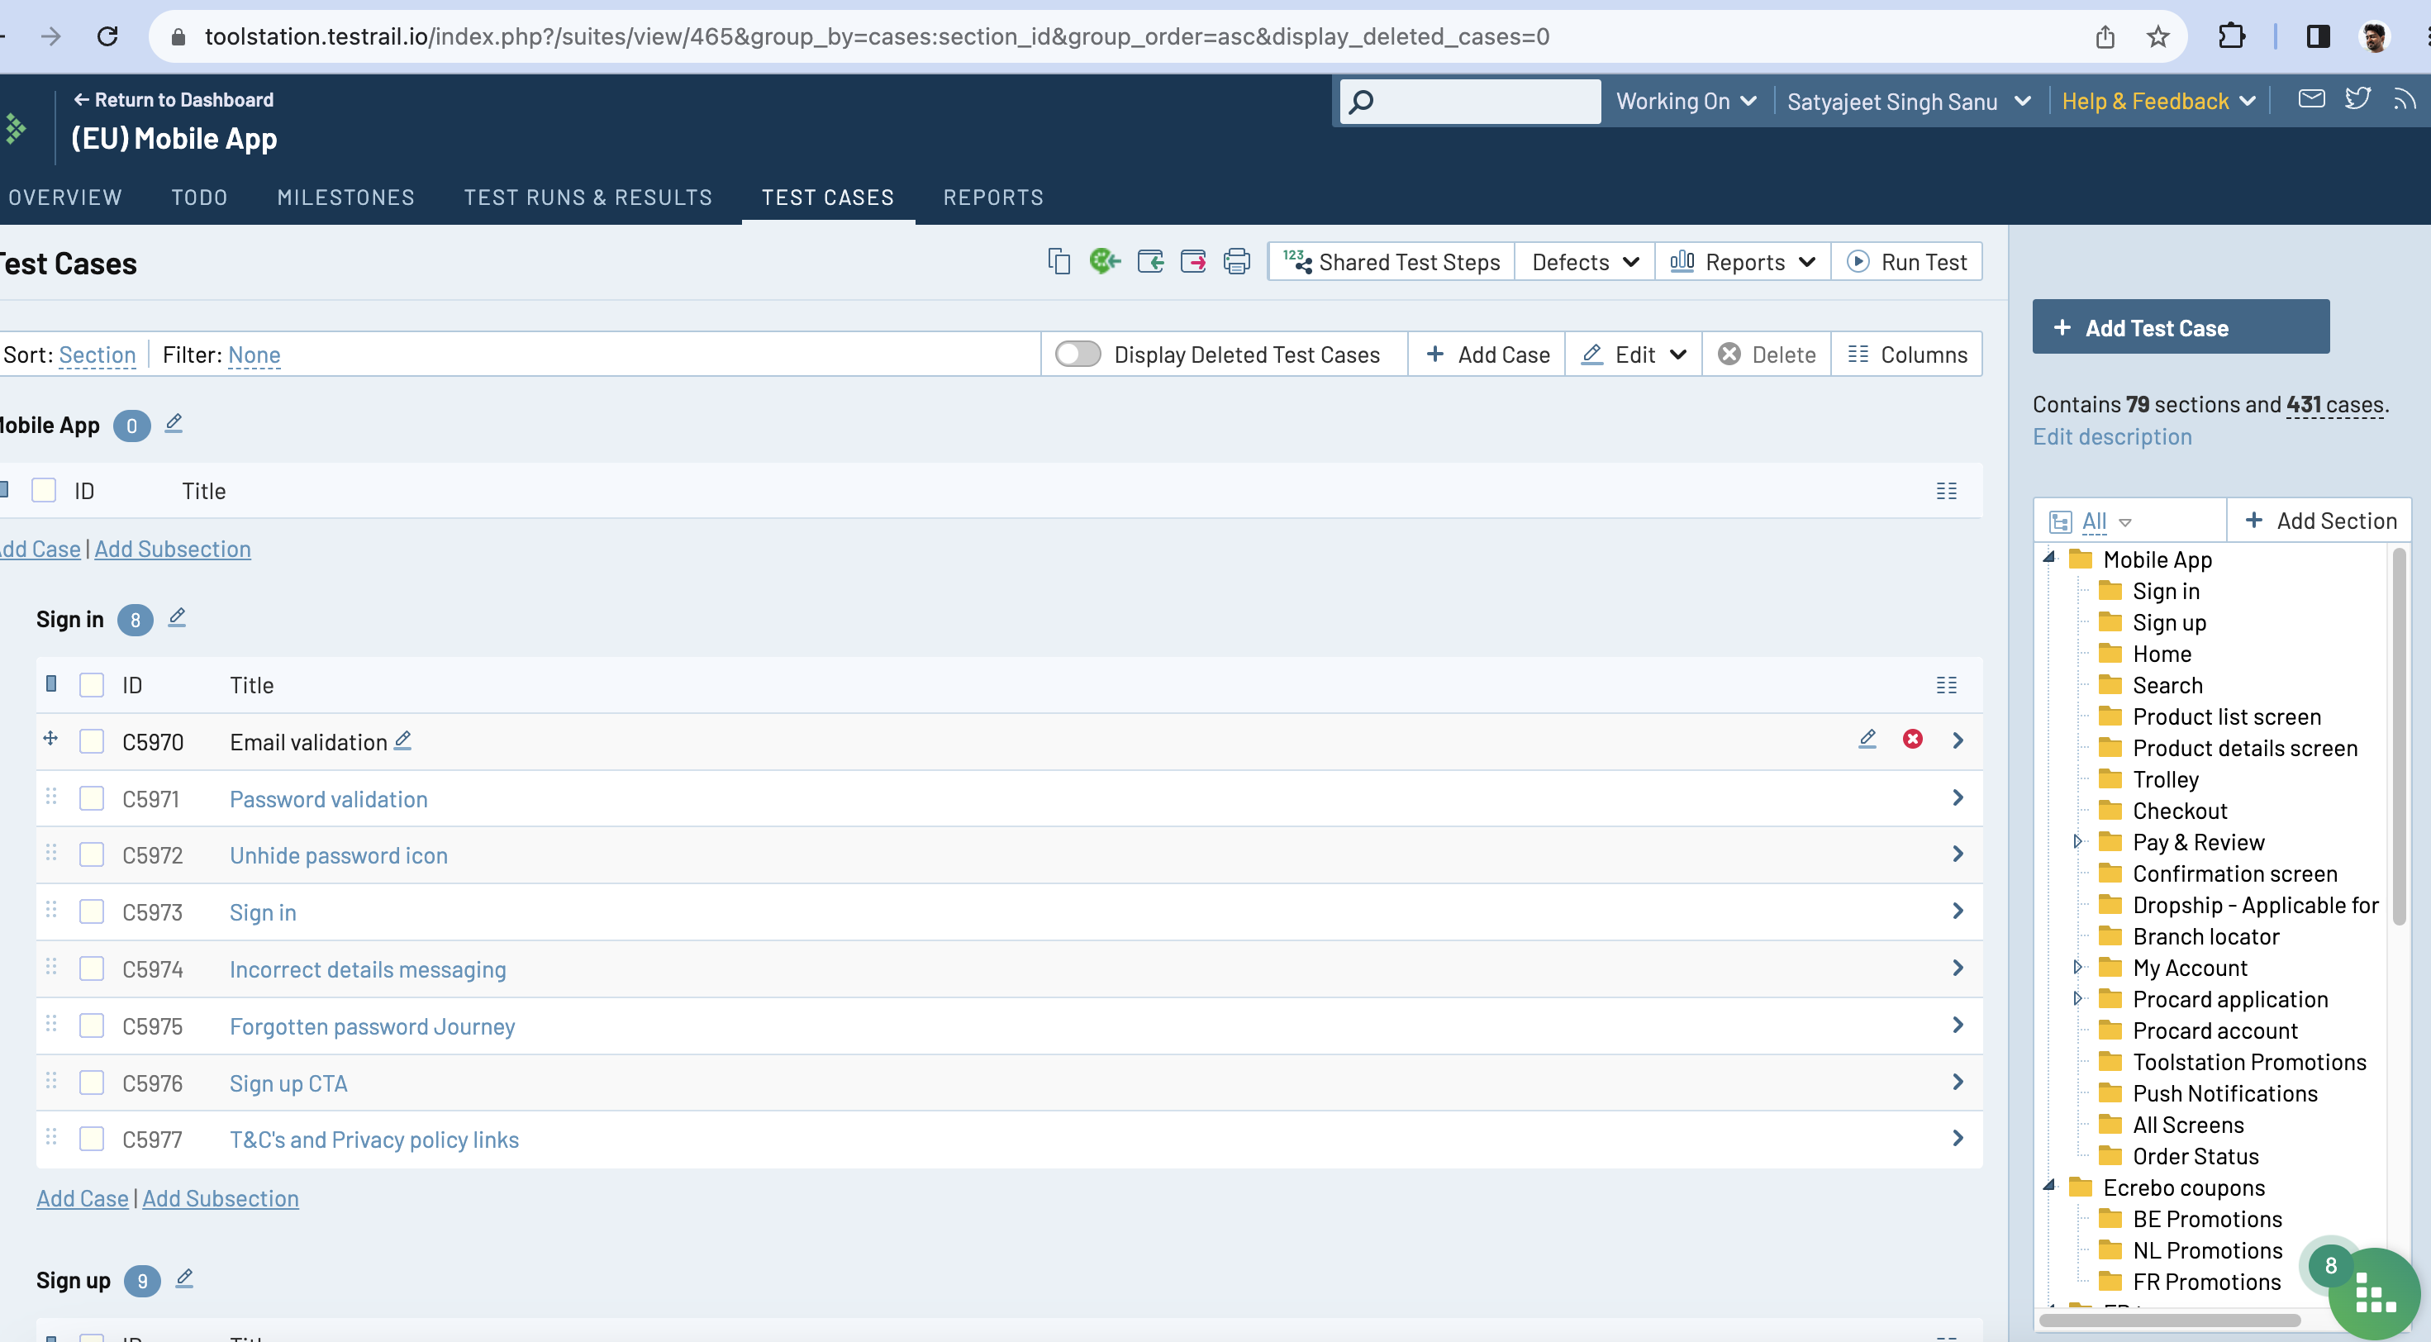Click red delete icon on Email validation row
This screenshot has height=1342, width=2431.
1913,740
